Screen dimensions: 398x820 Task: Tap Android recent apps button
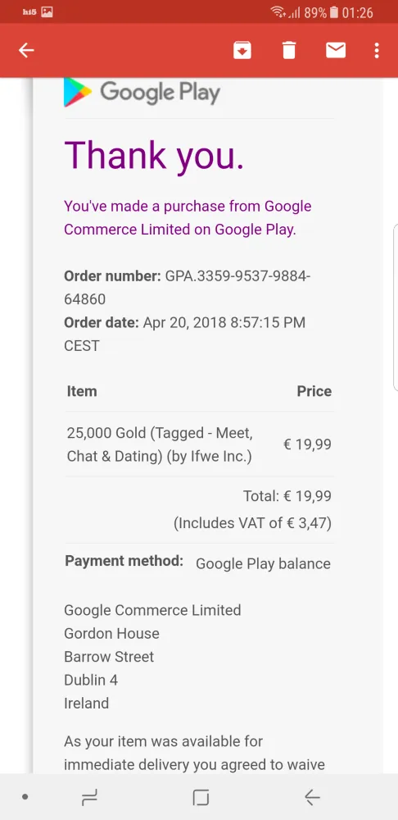(x=90, y=798)
